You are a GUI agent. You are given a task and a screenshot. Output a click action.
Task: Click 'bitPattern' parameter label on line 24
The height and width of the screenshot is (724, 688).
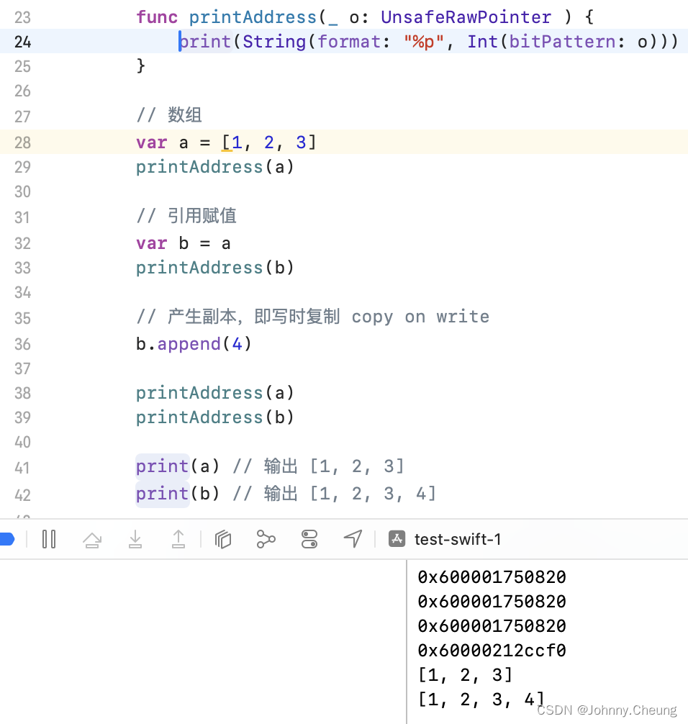[562, 42]
